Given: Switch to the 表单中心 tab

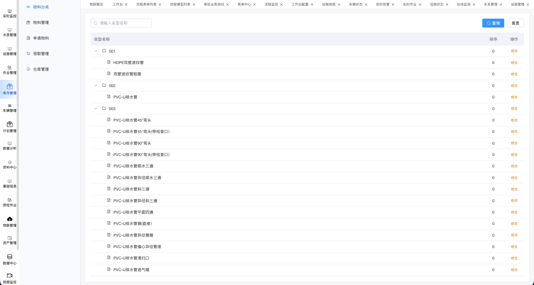Looking at the screenshot, I should [x=244, y=4].
